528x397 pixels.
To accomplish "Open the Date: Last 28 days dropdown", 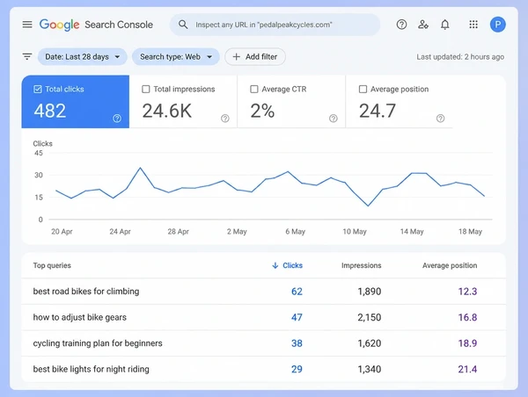I will (83, 56).
